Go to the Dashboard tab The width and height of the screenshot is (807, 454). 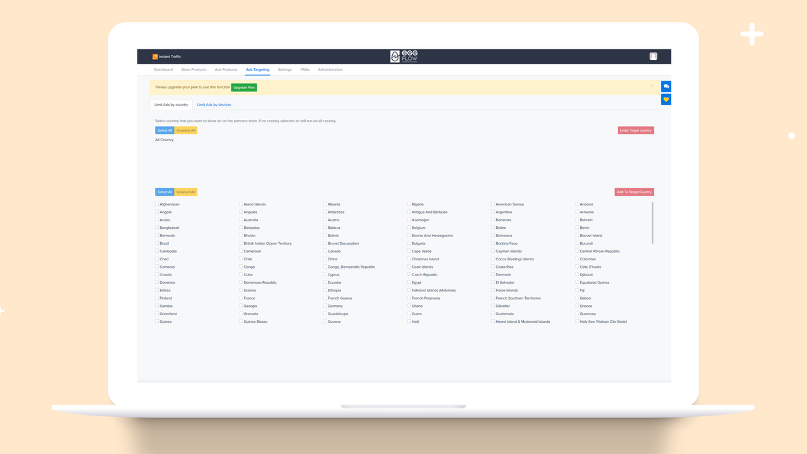[163, 69]
